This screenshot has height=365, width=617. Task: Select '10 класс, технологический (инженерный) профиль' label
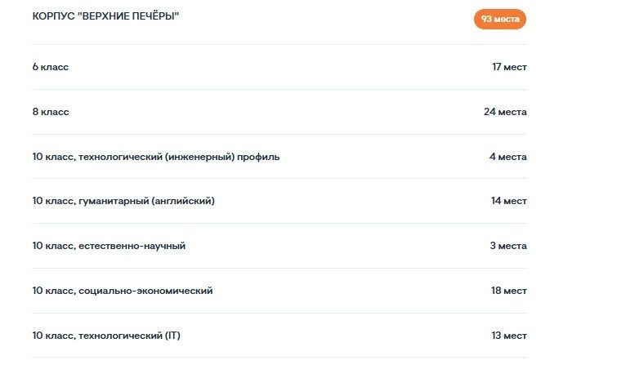coord(156,157)
